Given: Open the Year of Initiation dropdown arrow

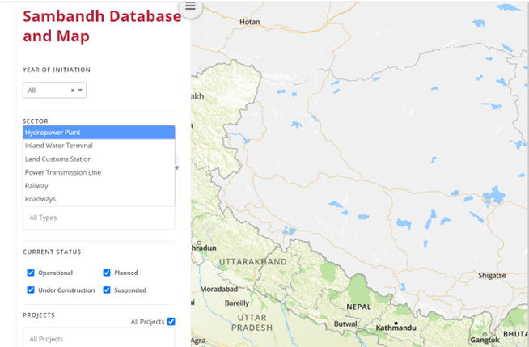Looking at the screenshot, I should point(80,91).
